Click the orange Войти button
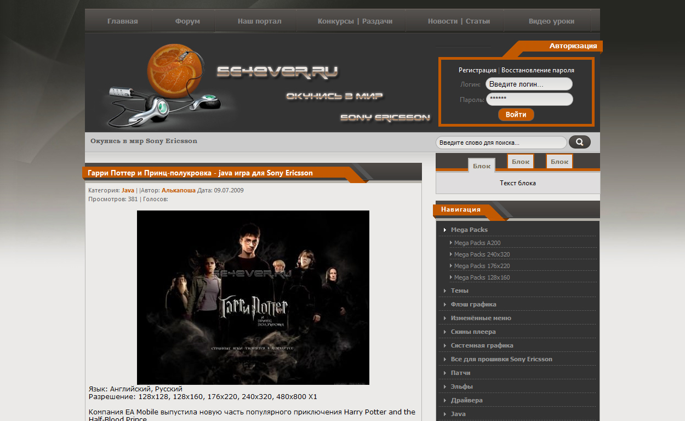The height and width of the screenshot is (421, 685). (516, 115)
